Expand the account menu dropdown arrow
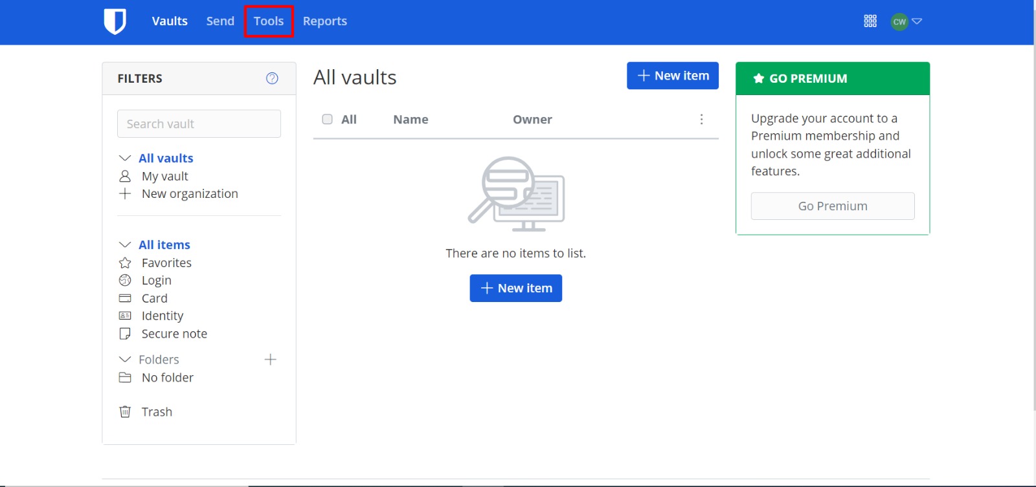 [917, 21]
